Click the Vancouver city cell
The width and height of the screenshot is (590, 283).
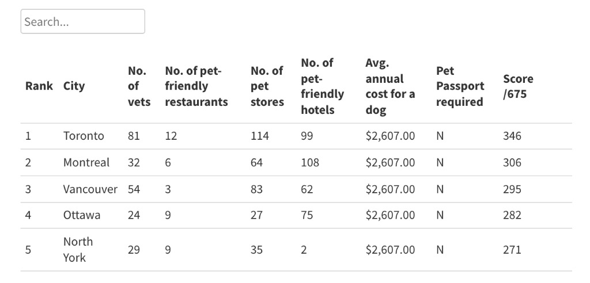(90, 189)
